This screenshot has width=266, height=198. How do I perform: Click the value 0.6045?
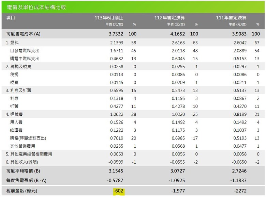(178, 59)
